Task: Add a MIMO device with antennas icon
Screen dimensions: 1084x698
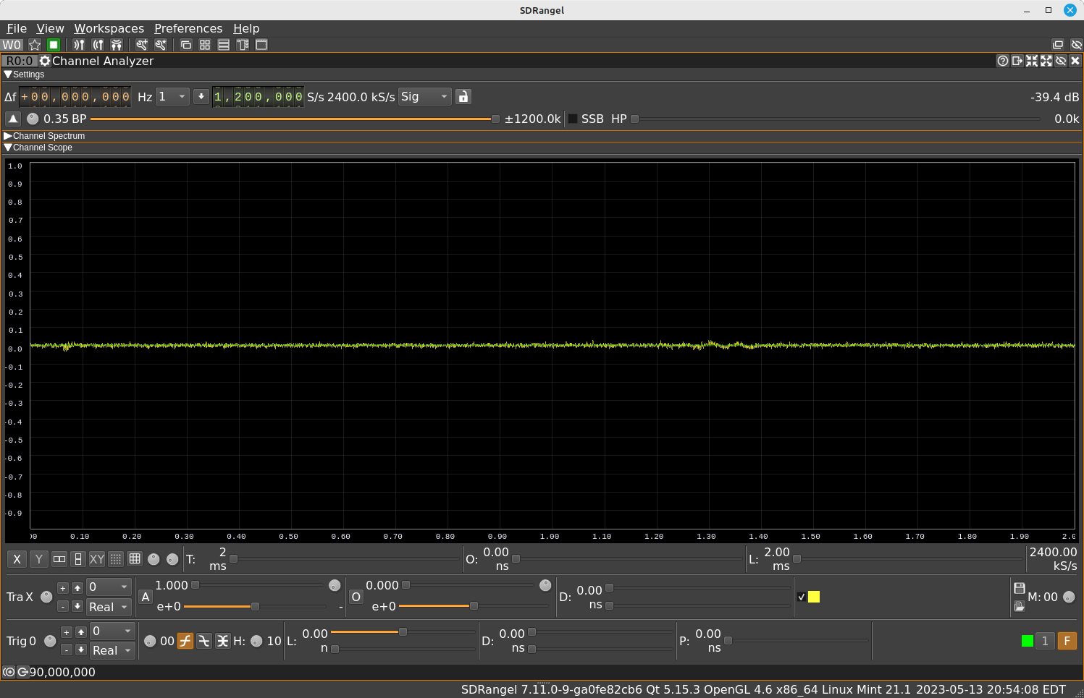Action: [117, 45]
